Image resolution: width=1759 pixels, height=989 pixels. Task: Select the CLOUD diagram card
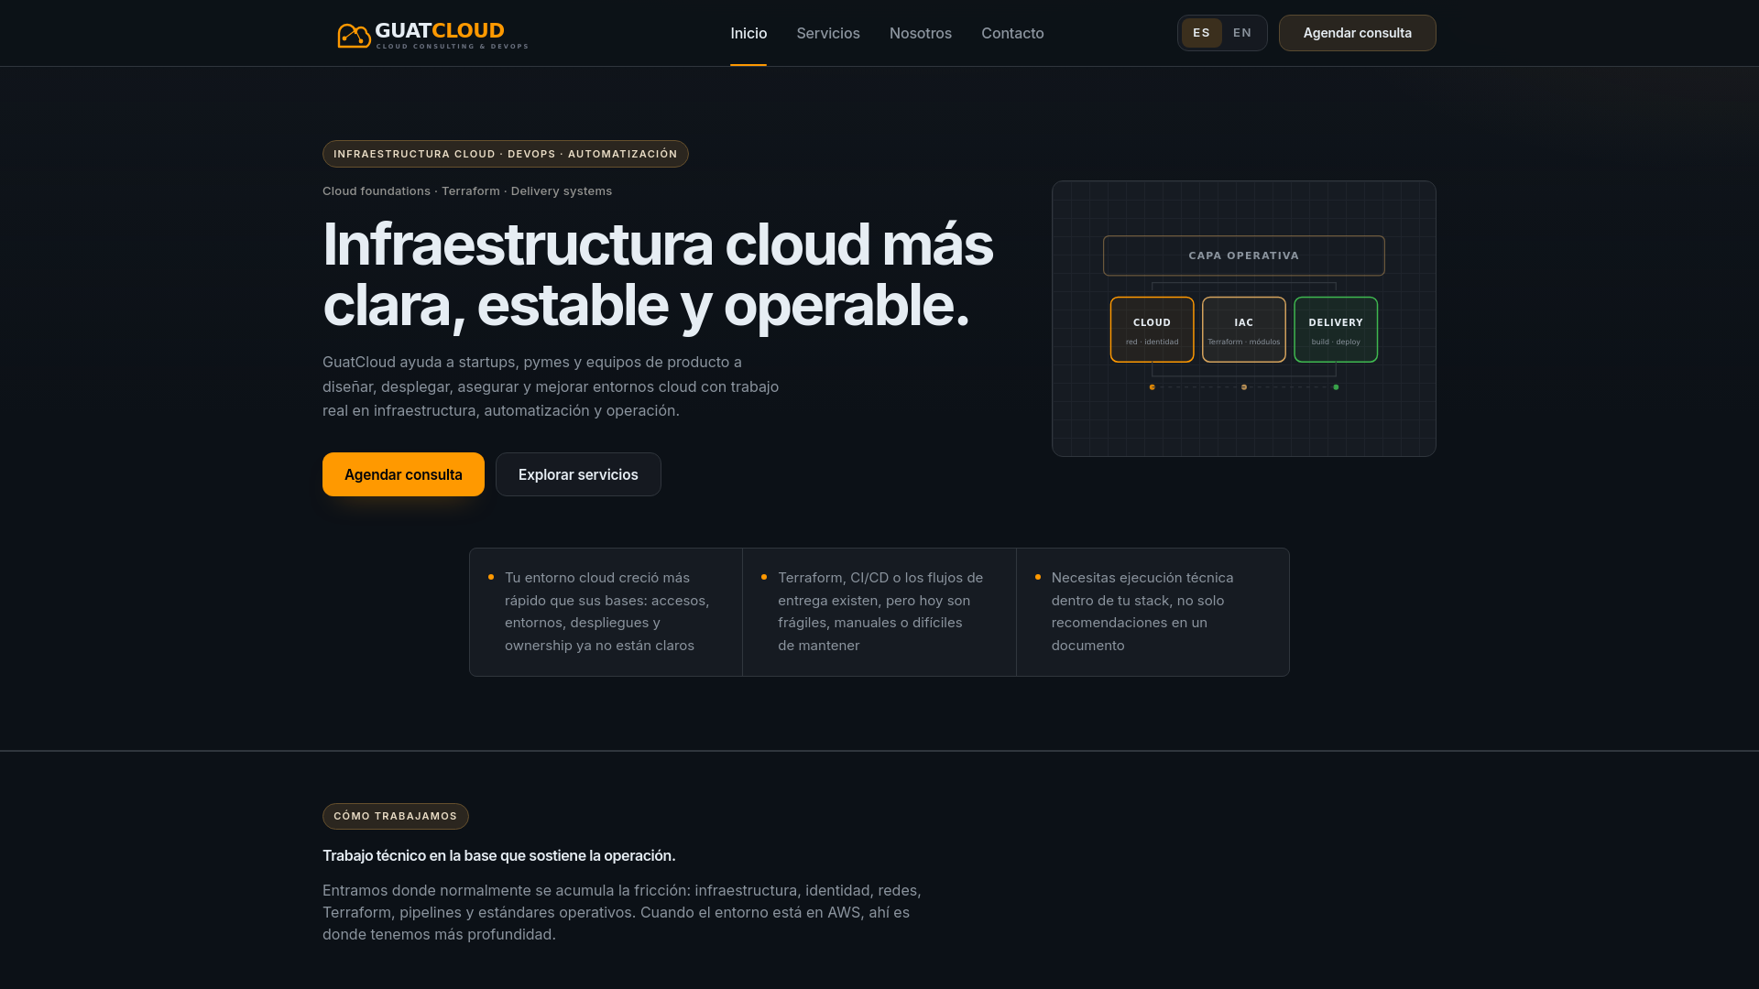pyautogui.click(x=1152, y=330)
